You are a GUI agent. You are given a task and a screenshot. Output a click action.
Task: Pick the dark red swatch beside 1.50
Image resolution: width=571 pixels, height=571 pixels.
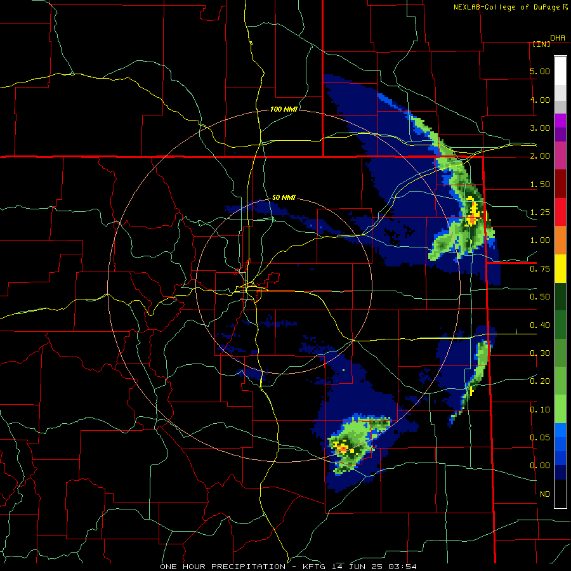(x=560, y=184)
